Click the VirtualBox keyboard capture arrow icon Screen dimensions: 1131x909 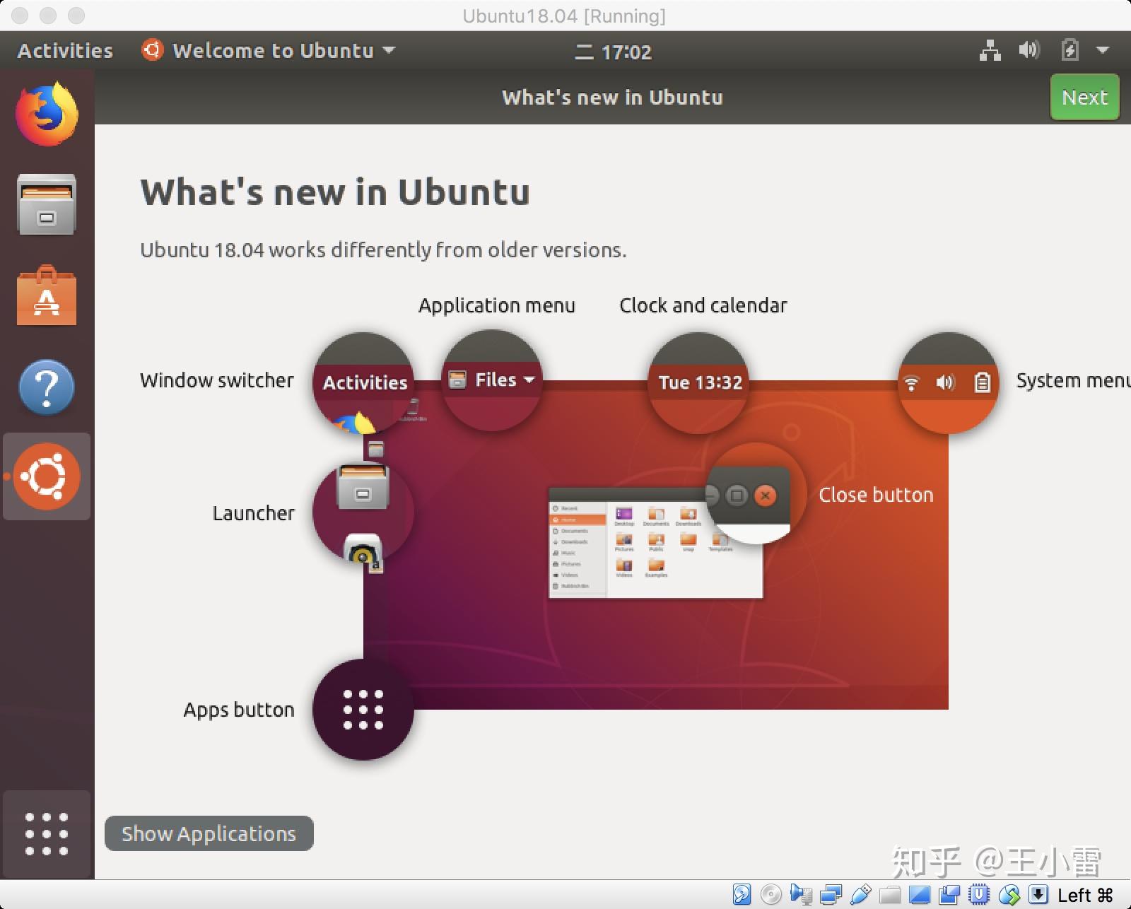point(1038,894)
